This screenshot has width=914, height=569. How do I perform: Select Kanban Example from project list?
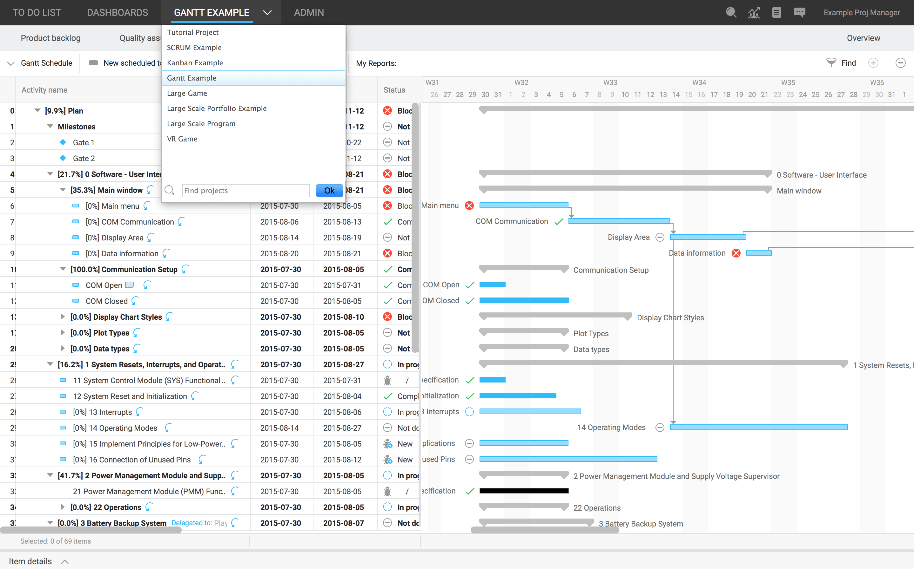click(195, 63)
